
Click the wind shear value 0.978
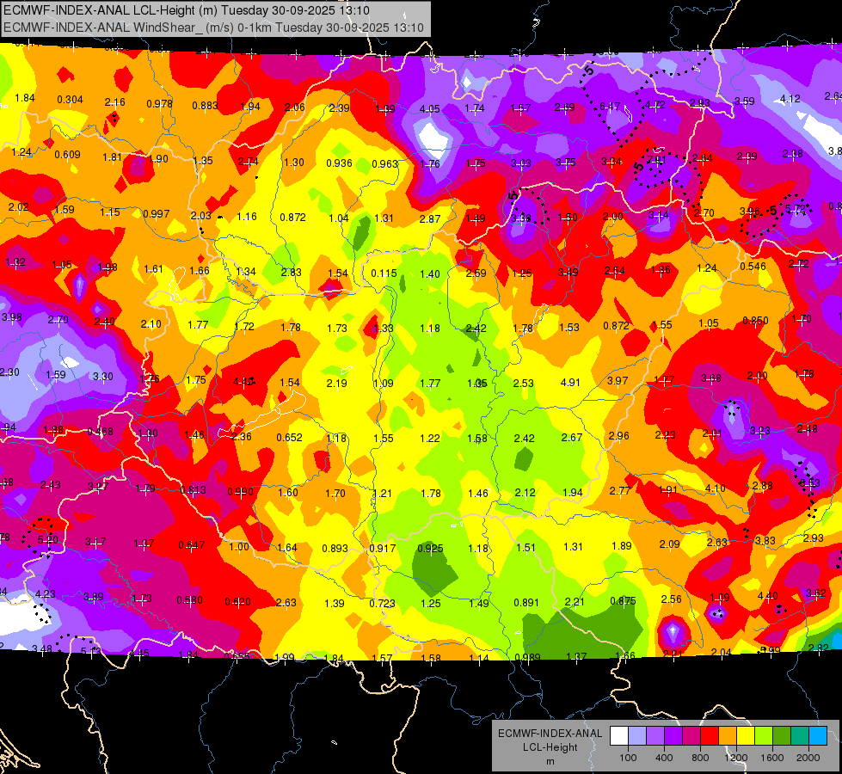coord(159,104)
